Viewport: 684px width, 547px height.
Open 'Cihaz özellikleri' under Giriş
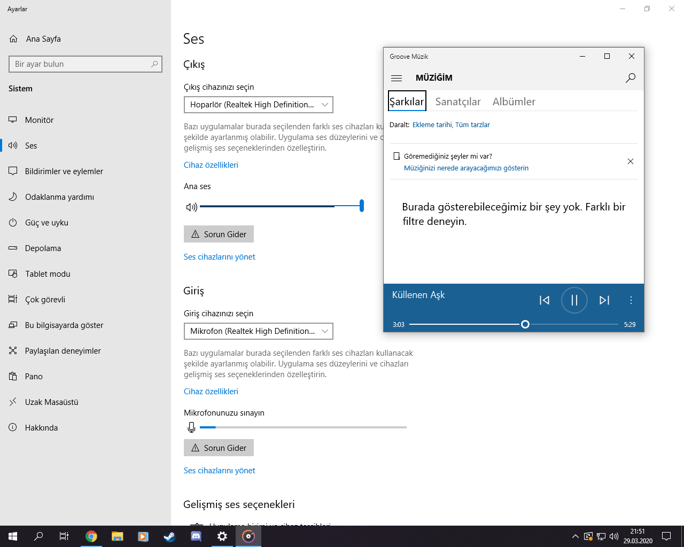[211, 392]
